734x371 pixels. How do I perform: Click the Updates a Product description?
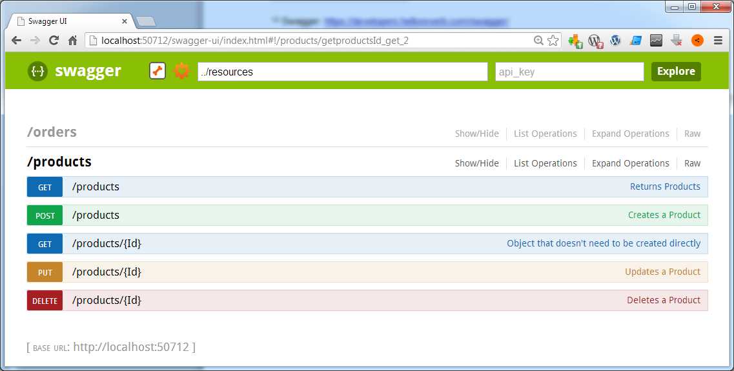[663, 272]
